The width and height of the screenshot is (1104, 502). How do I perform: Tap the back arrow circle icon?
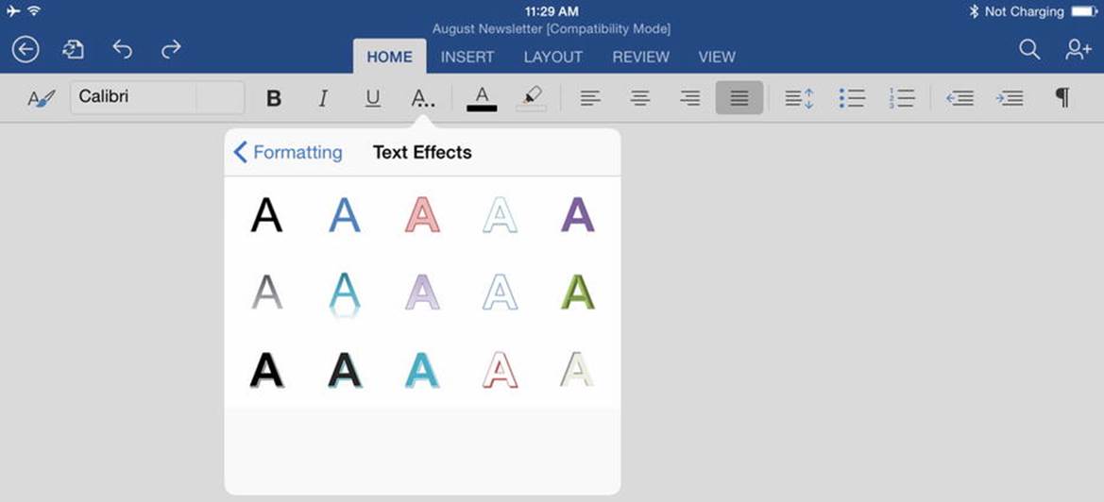coord(26,49)
